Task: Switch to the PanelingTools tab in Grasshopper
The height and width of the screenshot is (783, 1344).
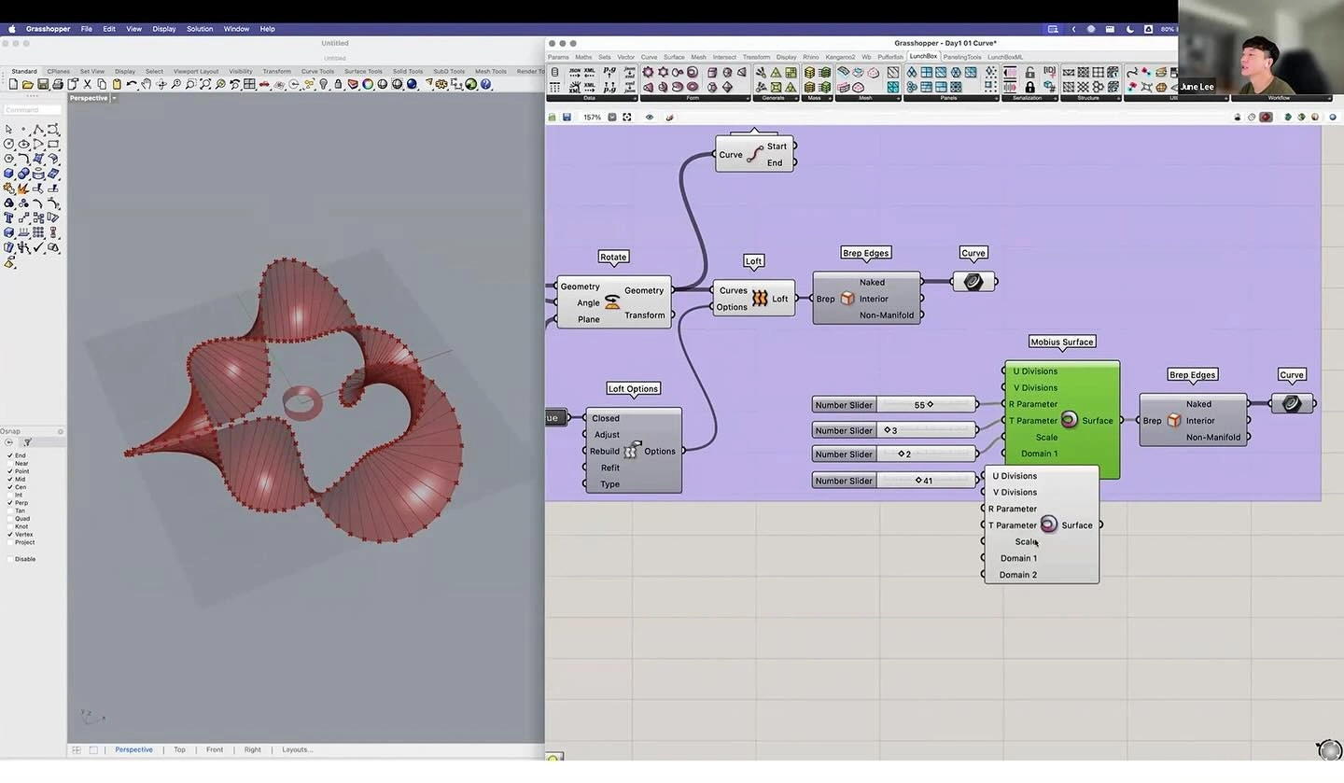Action: (x=962, y=56)
